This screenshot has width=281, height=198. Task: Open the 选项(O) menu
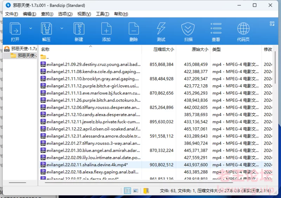65,14
